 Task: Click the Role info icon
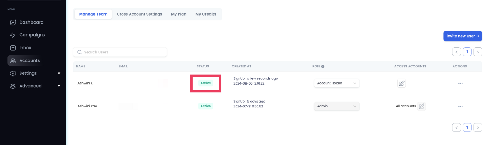(322, 67)
